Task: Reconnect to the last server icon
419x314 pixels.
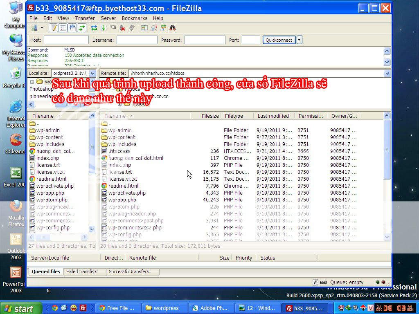Action: point(132,28)
